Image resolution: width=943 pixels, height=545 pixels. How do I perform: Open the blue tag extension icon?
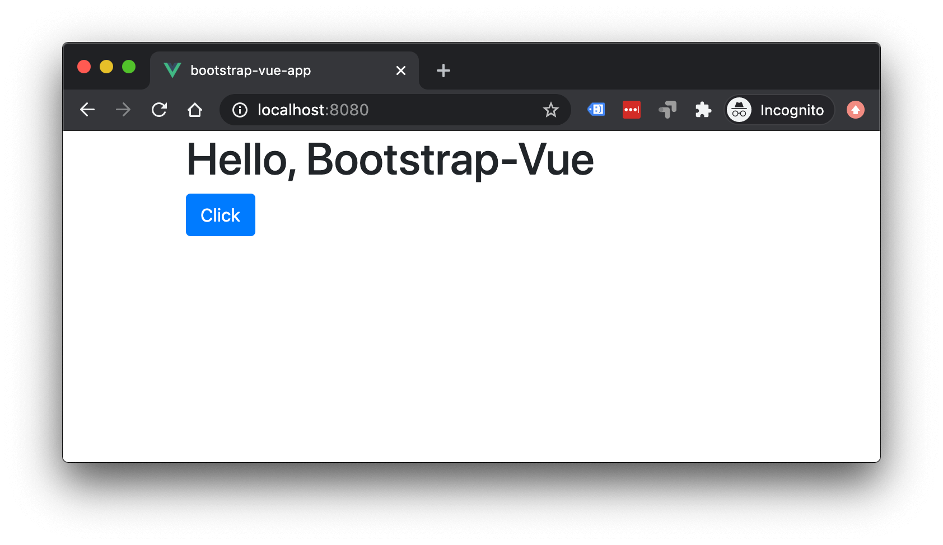point(596,110)
